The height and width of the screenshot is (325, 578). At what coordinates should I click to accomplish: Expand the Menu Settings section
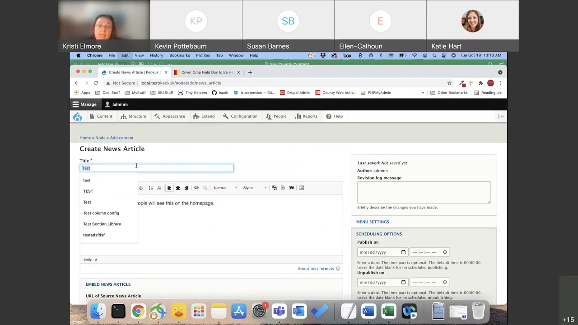(x=373, y=222)
